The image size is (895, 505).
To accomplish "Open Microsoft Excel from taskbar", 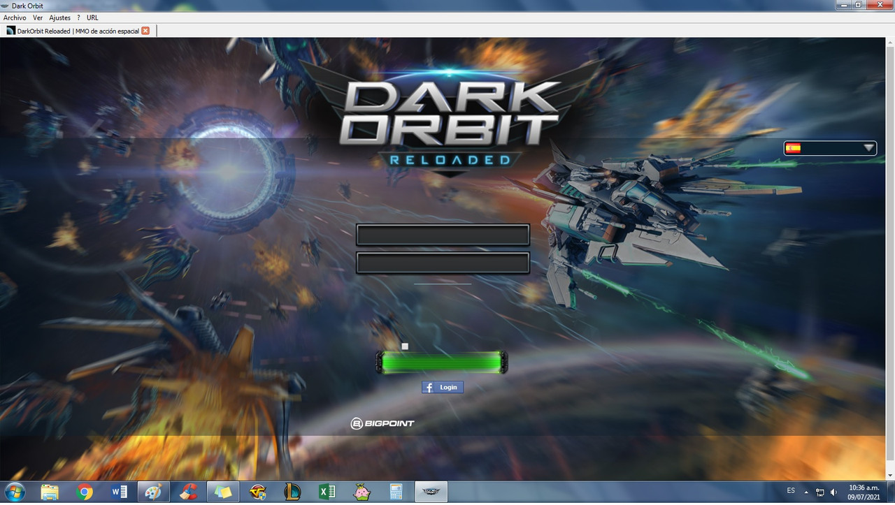I will tap(327, 492).
